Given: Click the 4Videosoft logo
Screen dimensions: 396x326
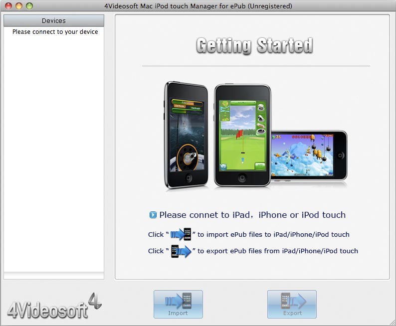Looking at the screenshot, I should (x=54, y=306).
